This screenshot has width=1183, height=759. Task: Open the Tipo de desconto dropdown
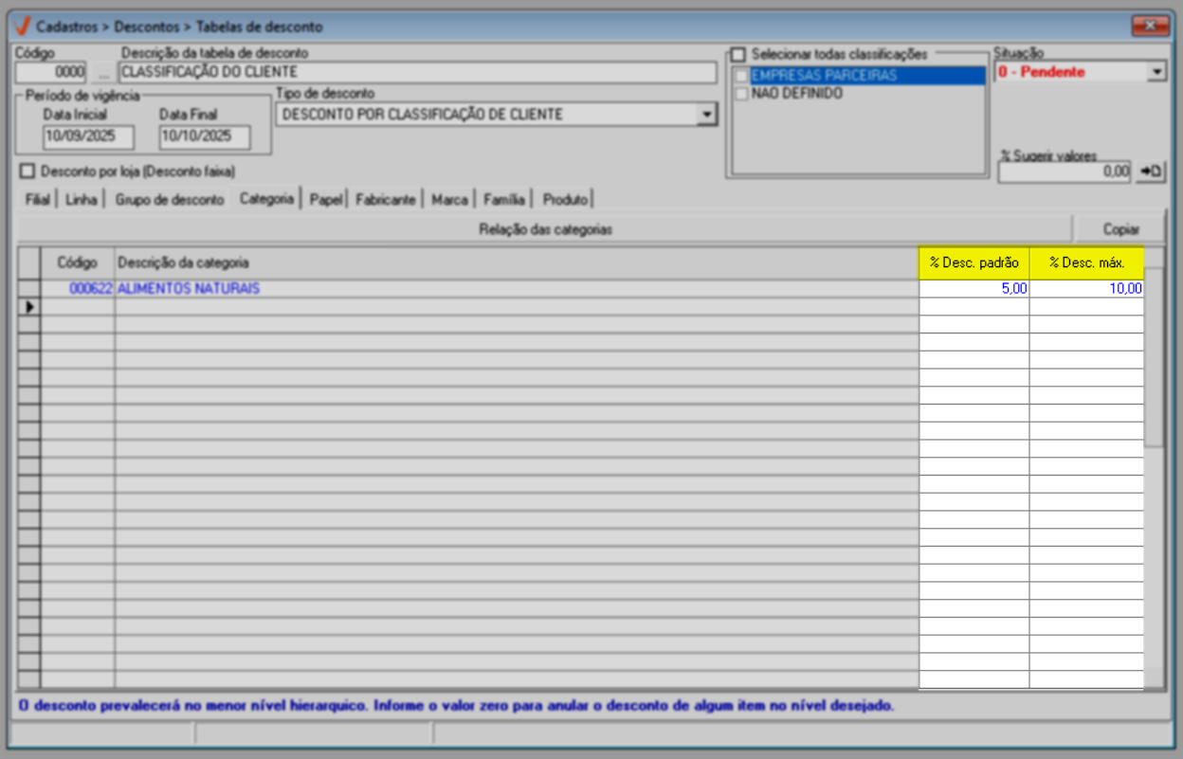[706, 115]
